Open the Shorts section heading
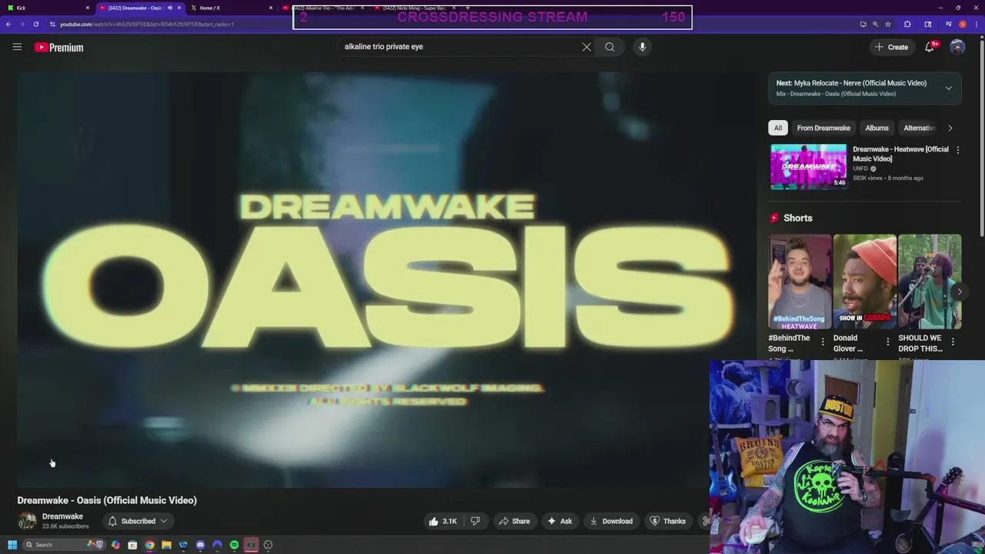 pos(797,218)
